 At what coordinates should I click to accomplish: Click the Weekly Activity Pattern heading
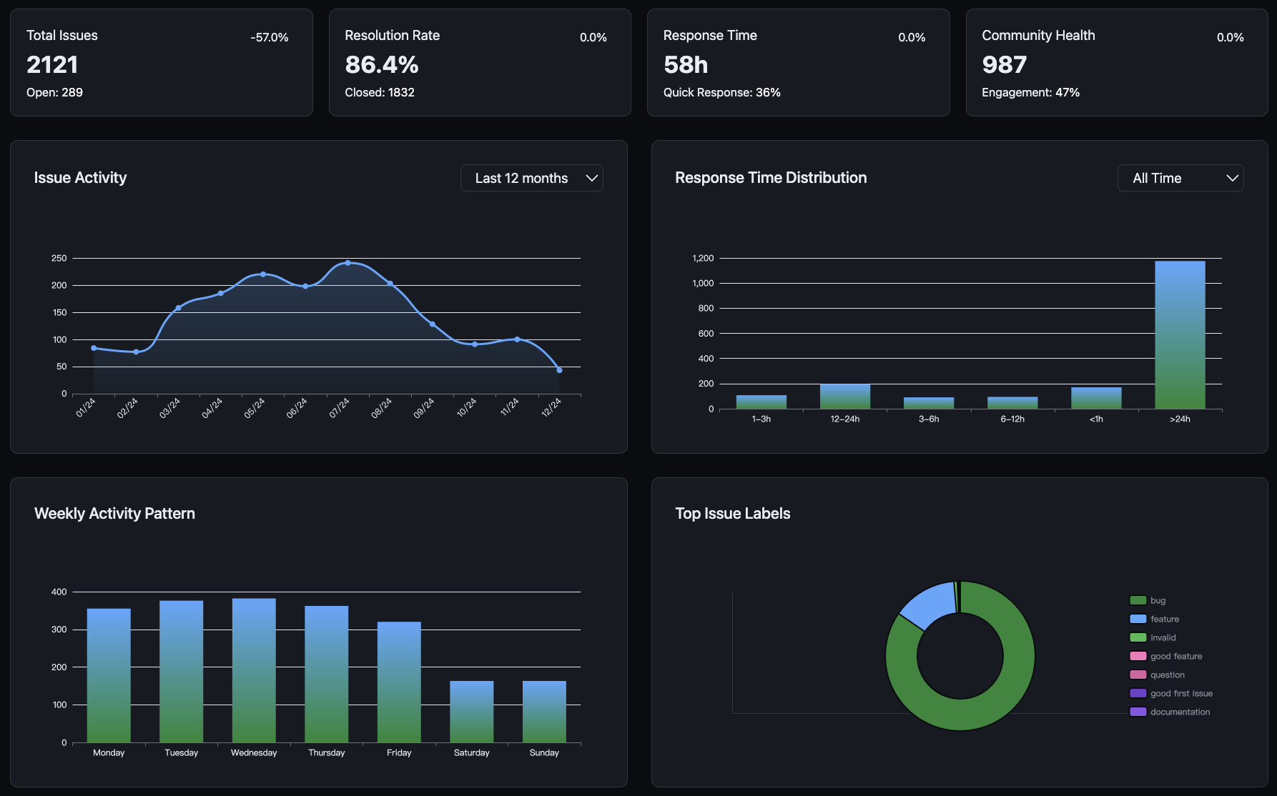(114, 514)
